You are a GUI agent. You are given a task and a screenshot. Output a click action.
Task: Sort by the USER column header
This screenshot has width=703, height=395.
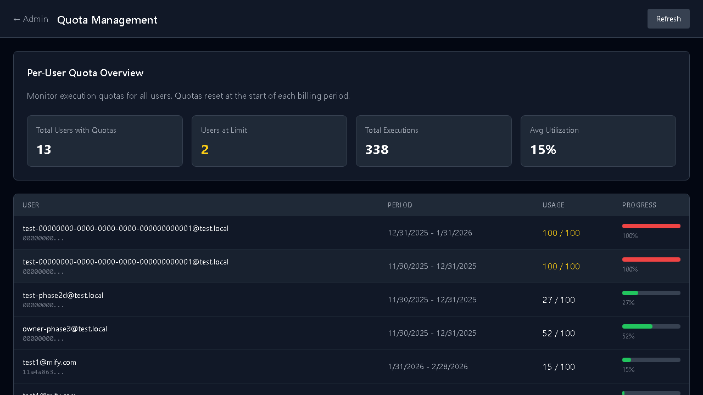(31, 205)
